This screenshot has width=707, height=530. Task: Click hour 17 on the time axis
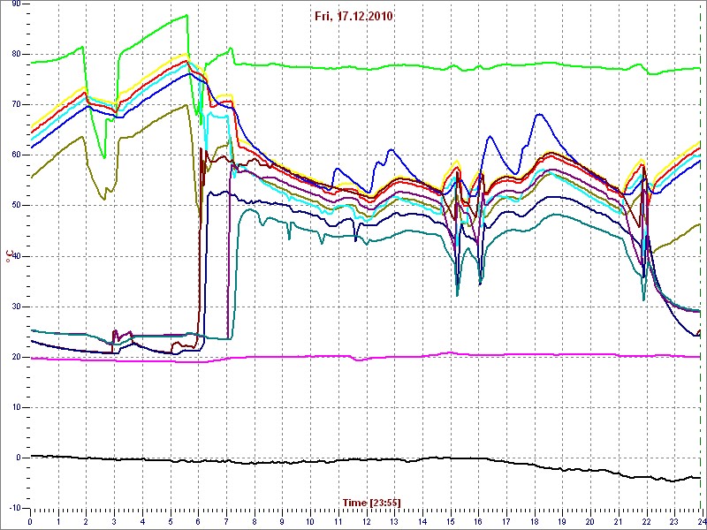coord(506,521)
